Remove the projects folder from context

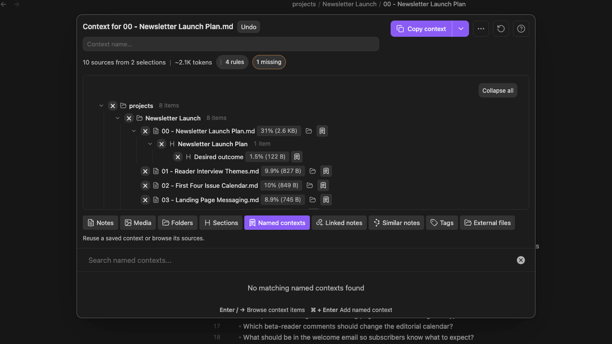(112, 106)
